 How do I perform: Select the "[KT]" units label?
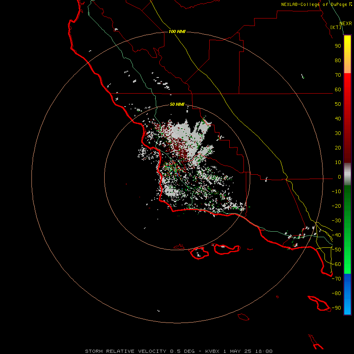(336, 27)
